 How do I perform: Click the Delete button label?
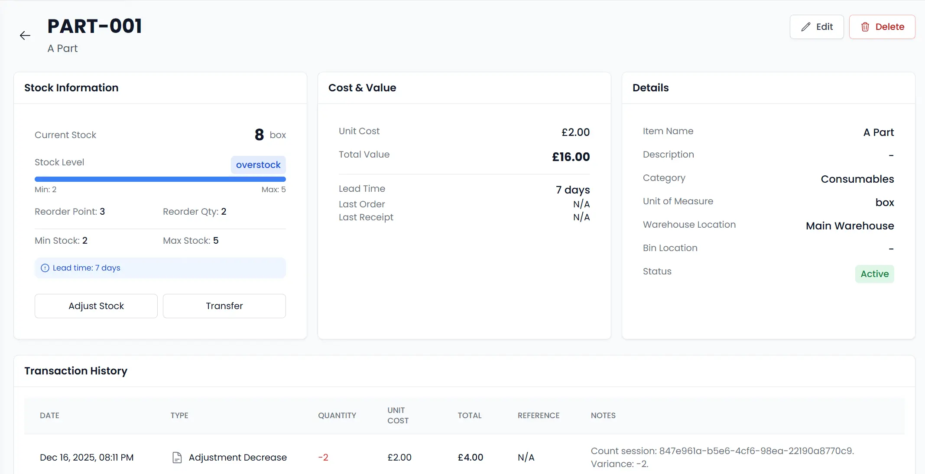(889, 27)
